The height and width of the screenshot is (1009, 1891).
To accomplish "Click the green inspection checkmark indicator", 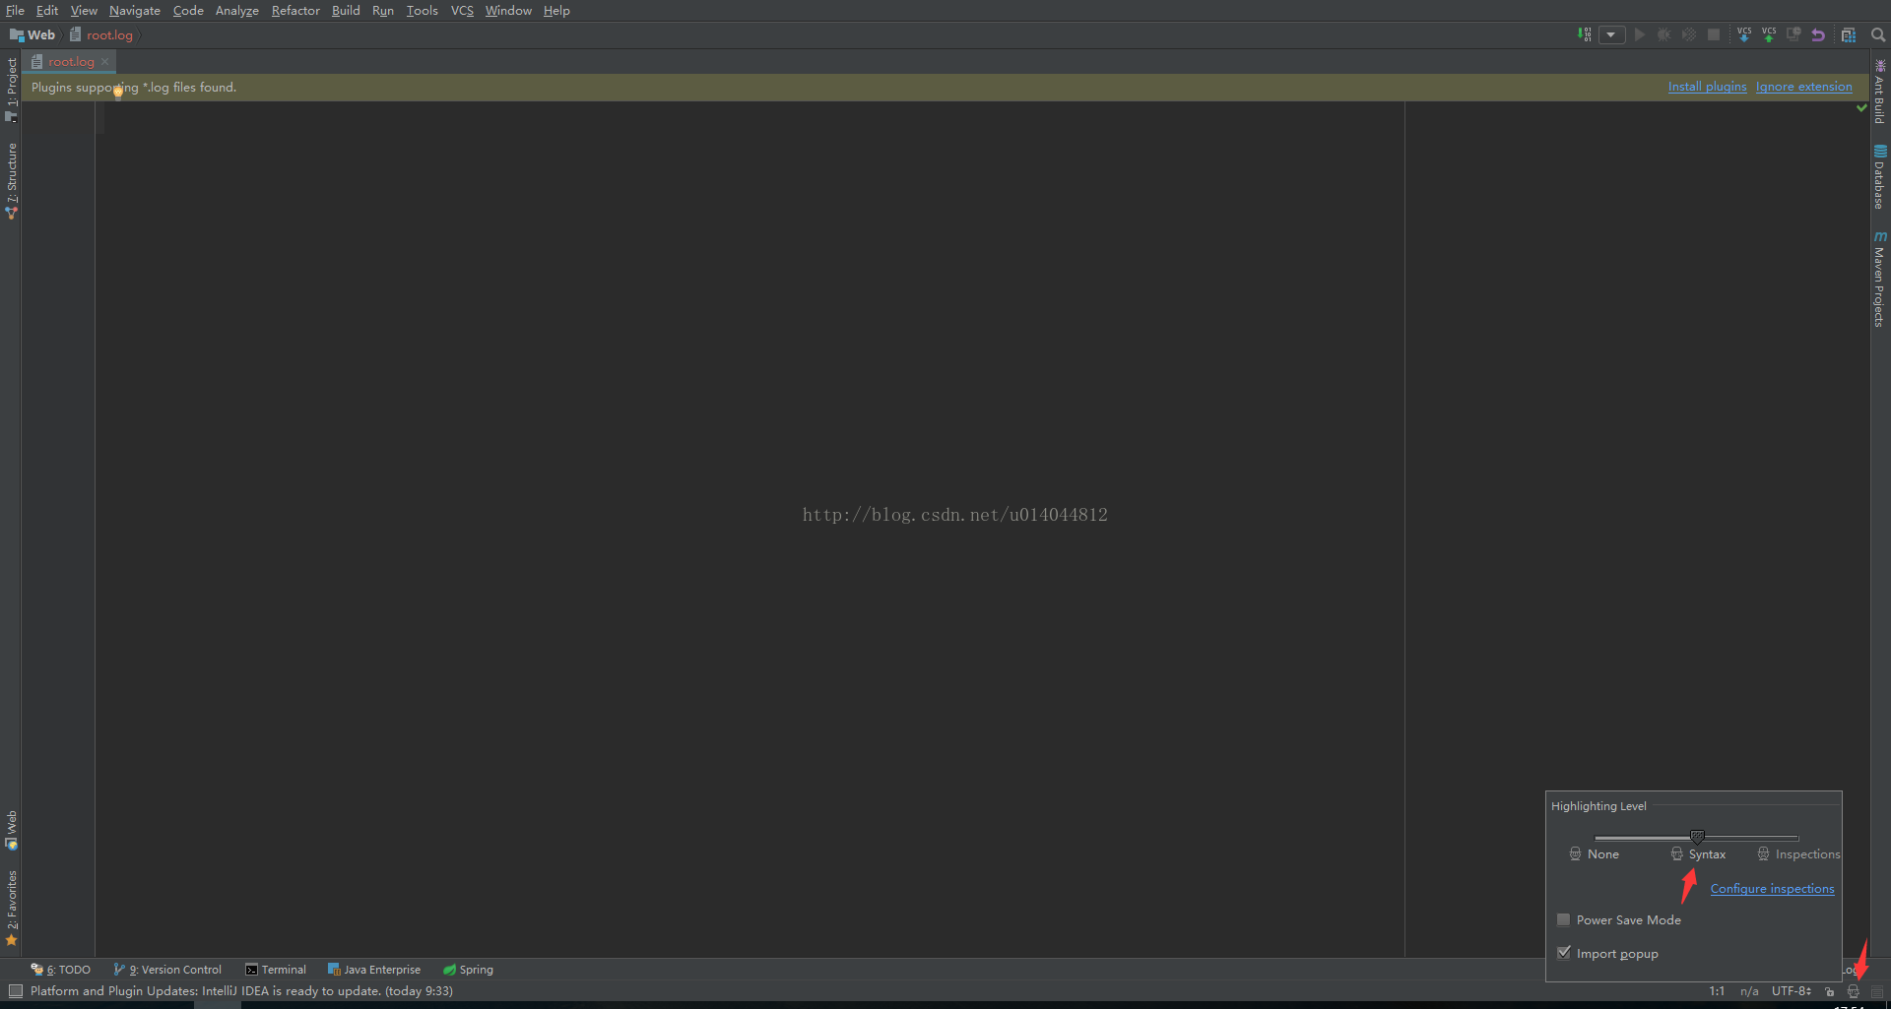I will tap(1861, 108).
